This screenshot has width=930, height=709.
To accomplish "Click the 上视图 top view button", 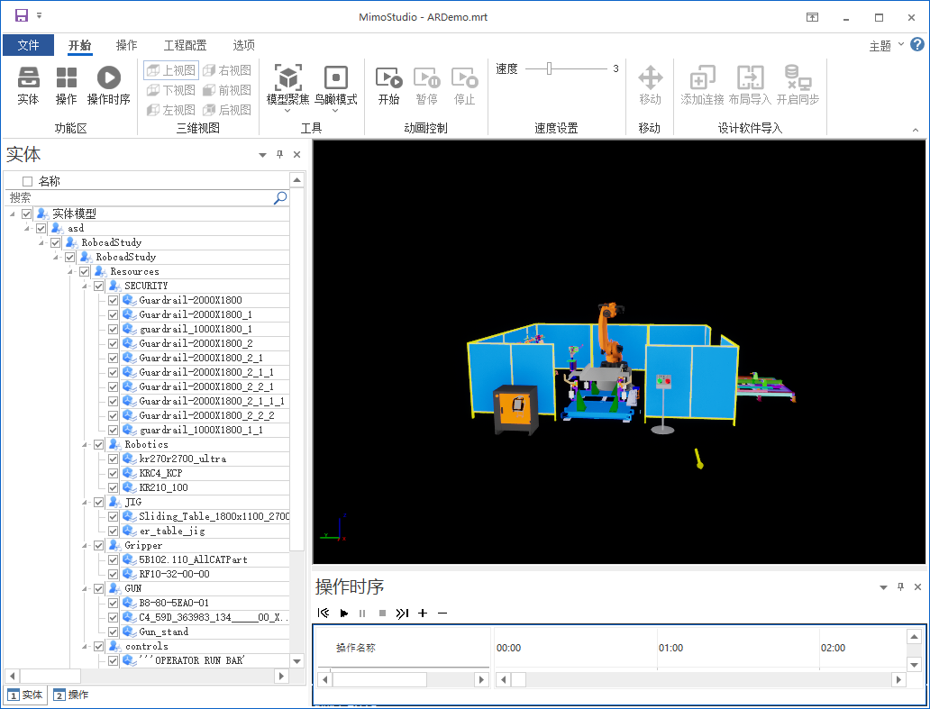I will pos(171,70).
